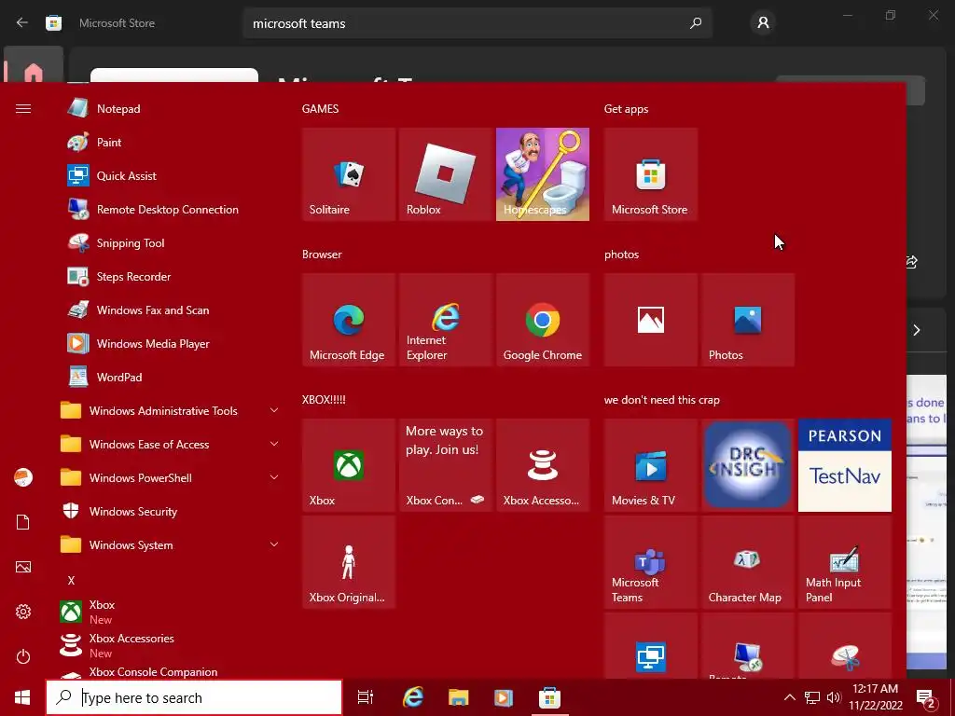Open Xbox Console Companion live tile
The height and width of the screenshot is (716, 955).
click(x=445, y=465)
